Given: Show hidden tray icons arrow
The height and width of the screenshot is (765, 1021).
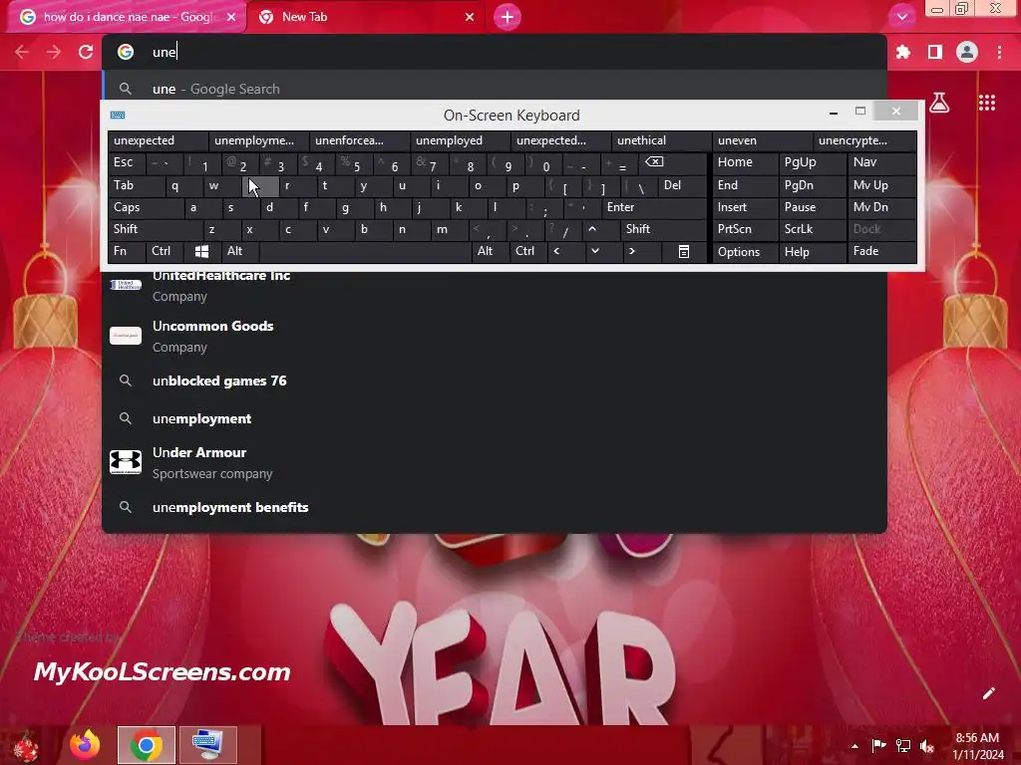Looking at the screenshot, I should (854, 746).
